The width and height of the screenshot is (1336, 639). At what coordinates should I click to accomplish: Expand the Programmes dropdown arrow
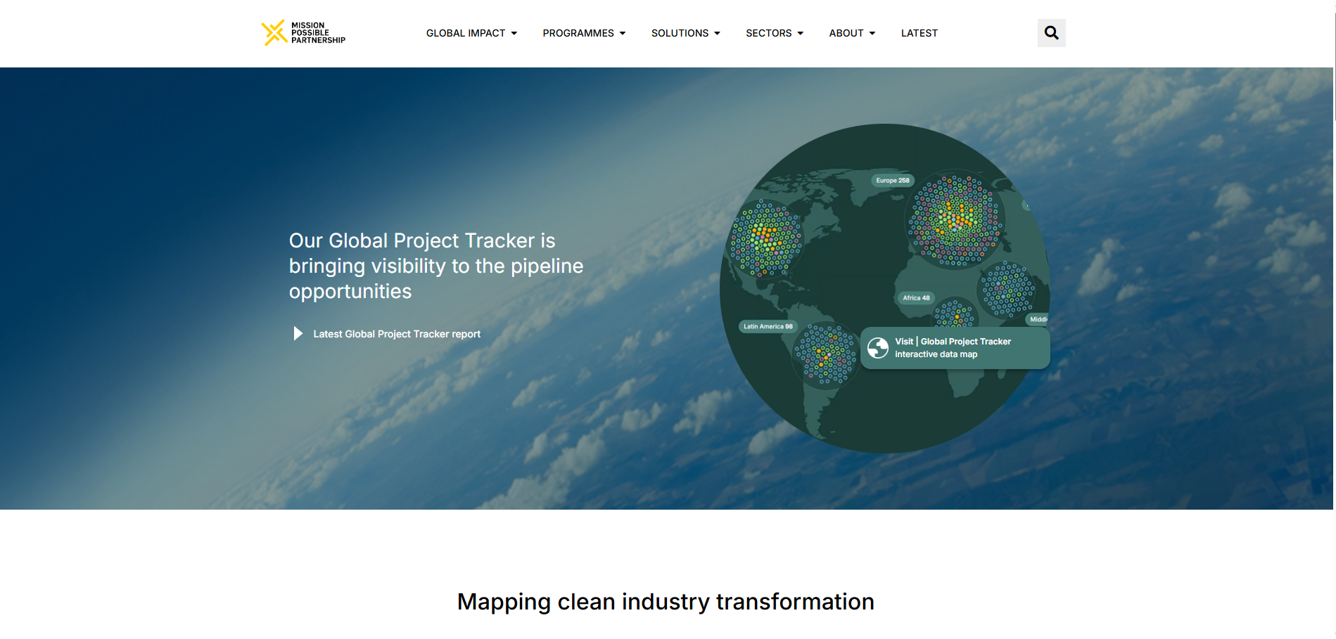click(623, 33)
